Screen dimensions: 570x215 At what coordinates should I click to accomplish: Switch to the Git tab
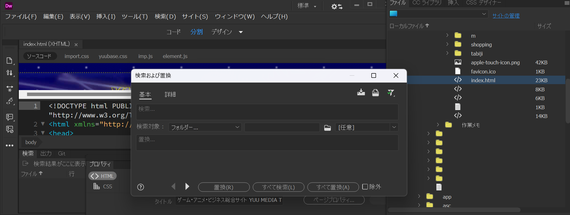(x=62, y=153)
